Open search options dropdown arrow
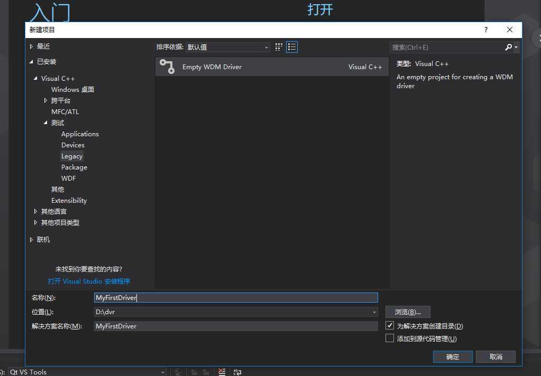This screenshot has width=541, height=376. coord(516,47)
